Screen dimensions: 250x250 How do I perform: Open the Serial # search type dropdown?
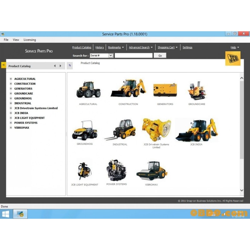click(x=102, y=56)
